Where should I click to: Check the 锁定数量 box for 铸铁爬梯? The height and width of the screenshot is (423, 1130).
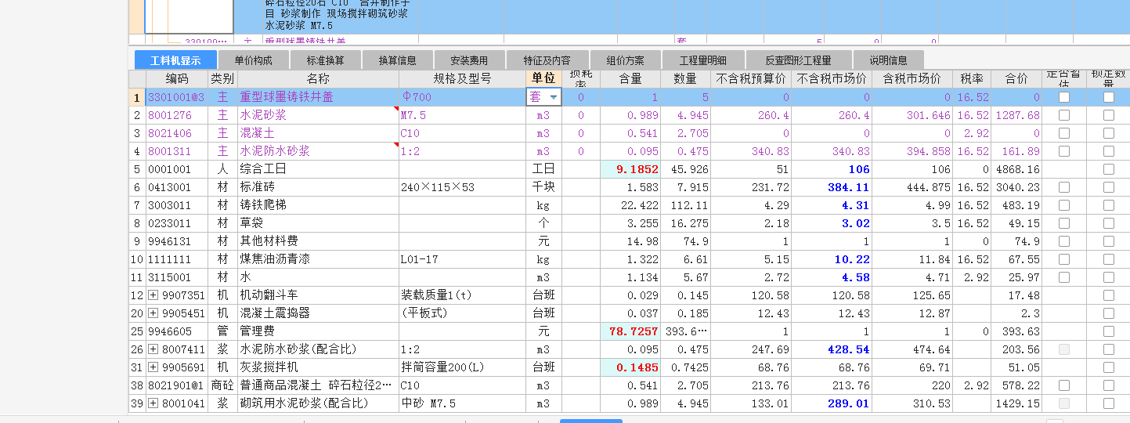pos(1109,205)
